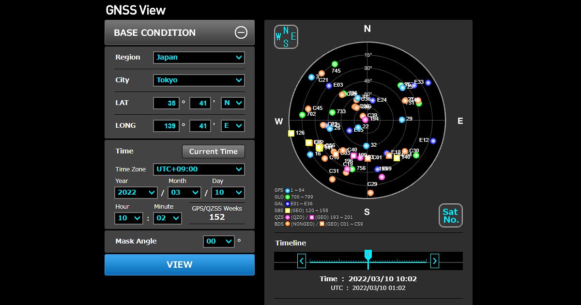Collapse the BASE CONDITION panel

(241, 32)
